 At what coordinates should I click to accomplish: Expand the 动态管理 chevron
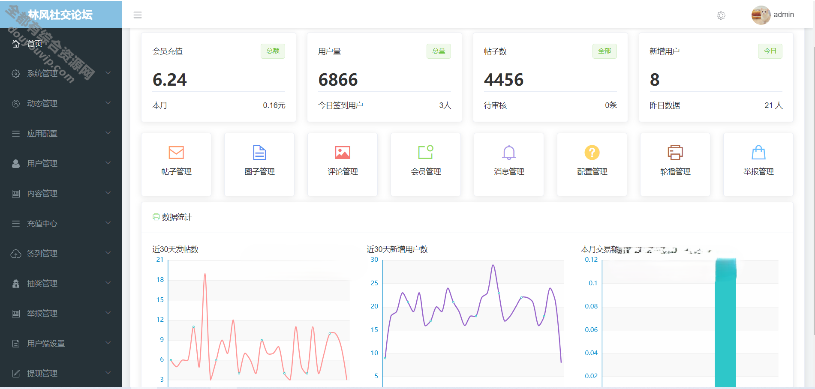(108, 103)
